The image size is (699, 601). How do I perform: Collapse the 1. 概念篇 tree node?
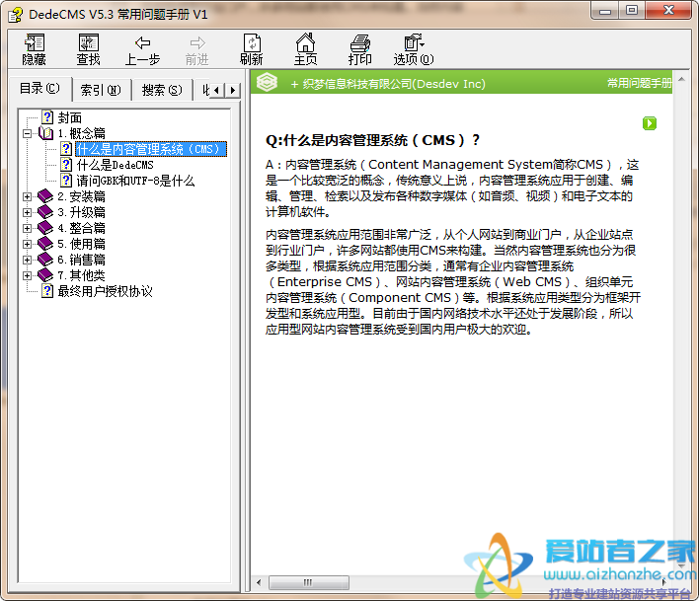pyautogui.click(x=28, y=133)
